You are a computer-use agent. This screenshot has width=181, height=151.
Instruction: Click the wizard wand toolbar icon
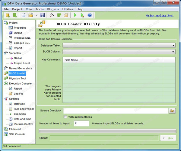click(x=52, y=15)
